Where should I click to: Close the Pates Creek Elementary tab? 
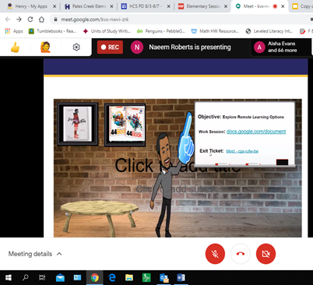pyautogui.click(x=111, y=6)
